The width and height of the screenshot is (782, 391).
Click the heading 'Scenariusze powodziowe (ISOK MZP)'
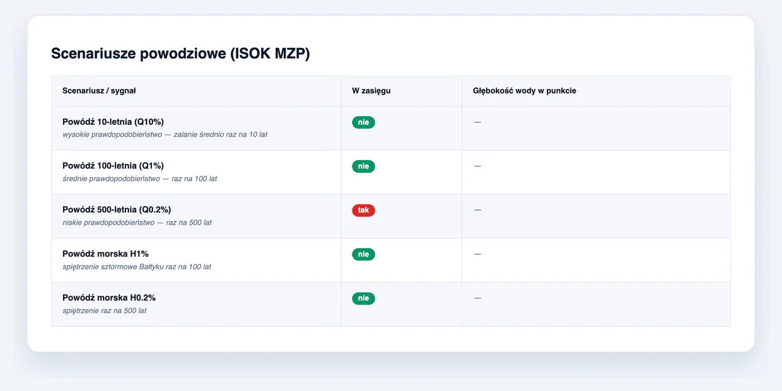pyautogui.click(x=180, y=54)
